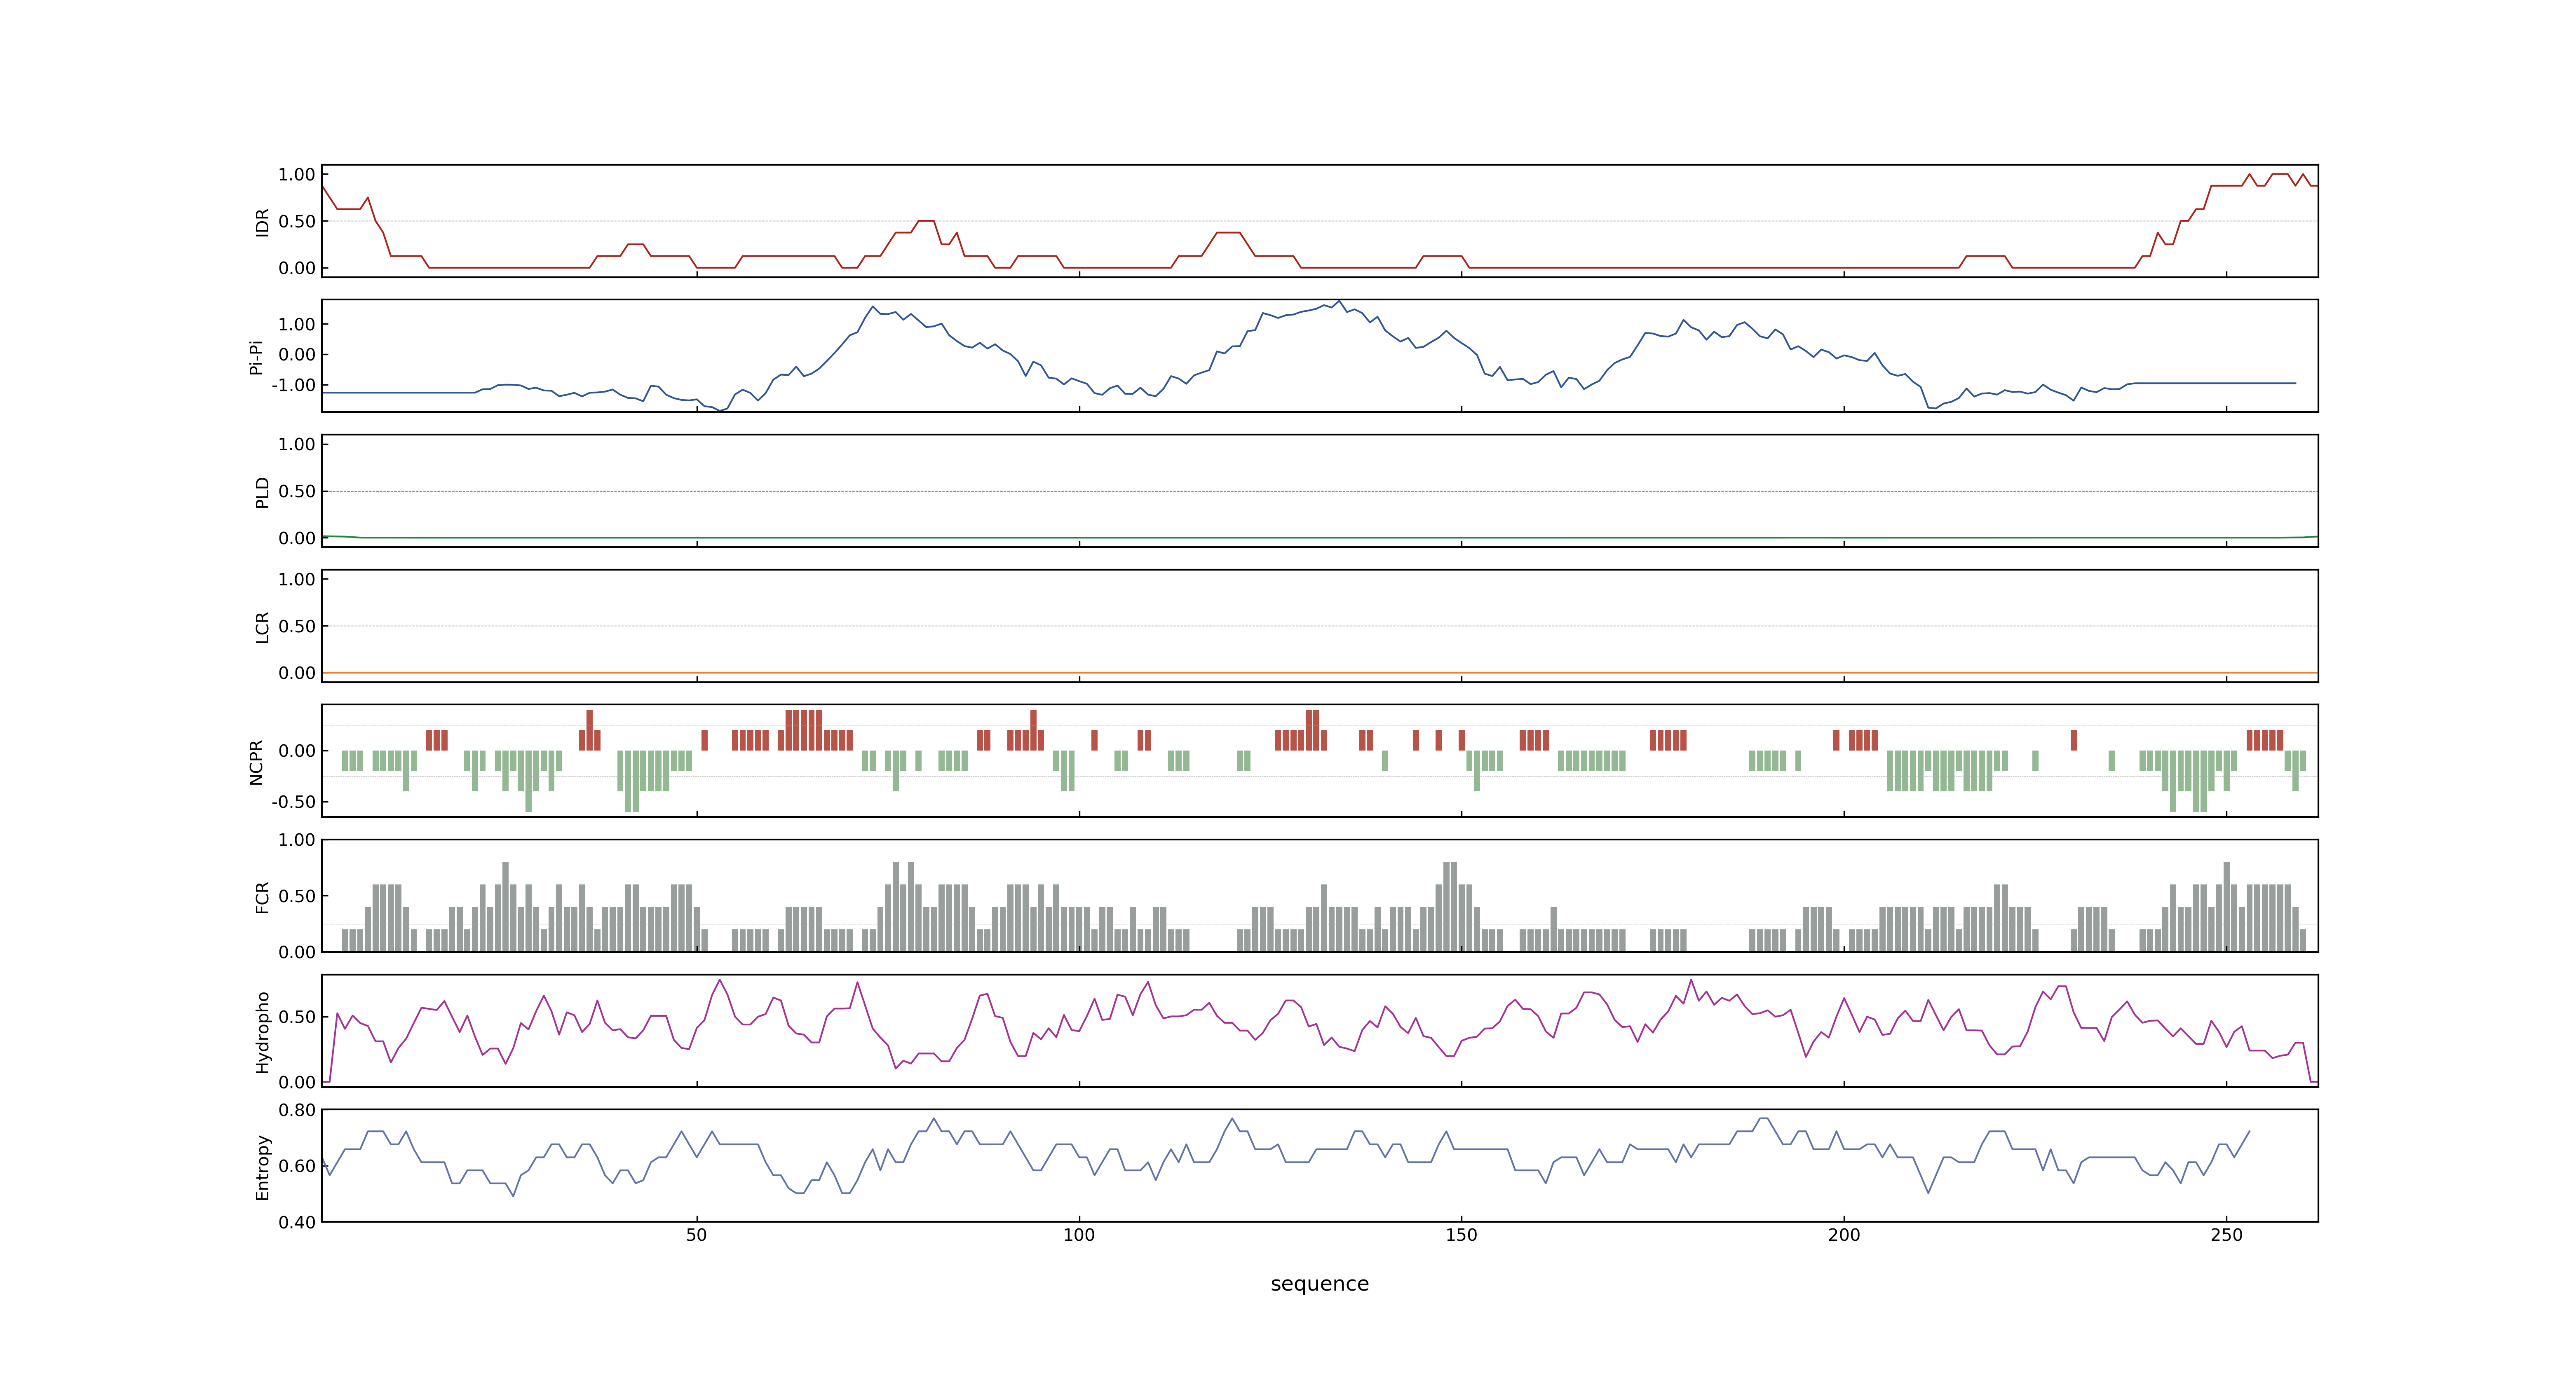Click the IDR axis label
Screen dimensions: 2576x1373
tap(262, 222)
